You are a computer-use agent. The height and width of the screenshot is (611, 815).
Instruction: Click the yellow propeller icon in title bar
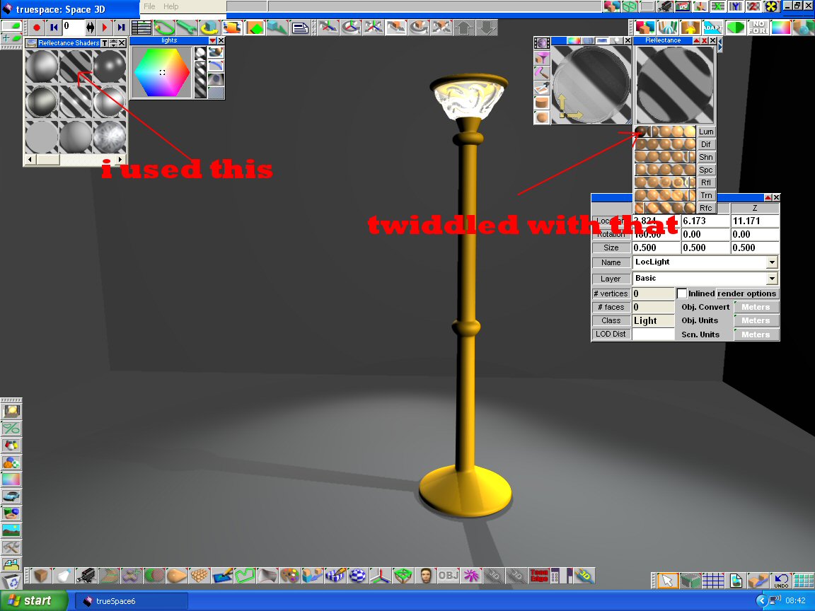point(771,6)
